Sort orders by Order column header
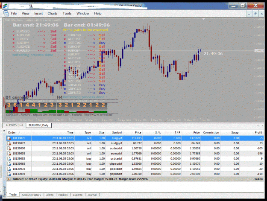The width and height of the screenshot is (267, 201). click(19, 132)
